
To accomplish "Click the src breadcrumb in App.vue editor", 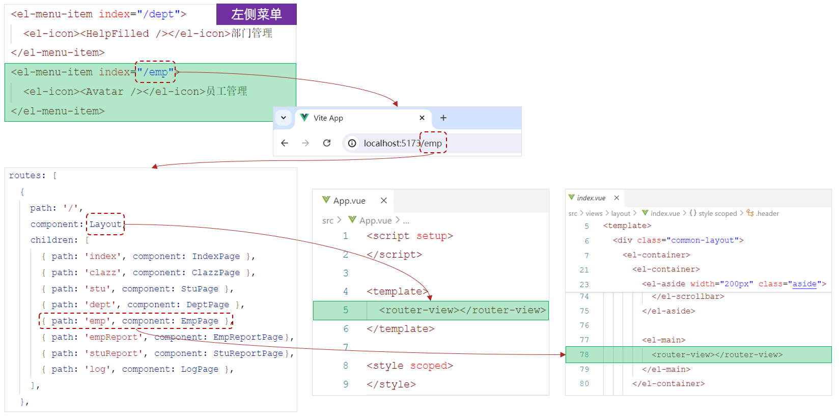I will [x=327, y=220].
